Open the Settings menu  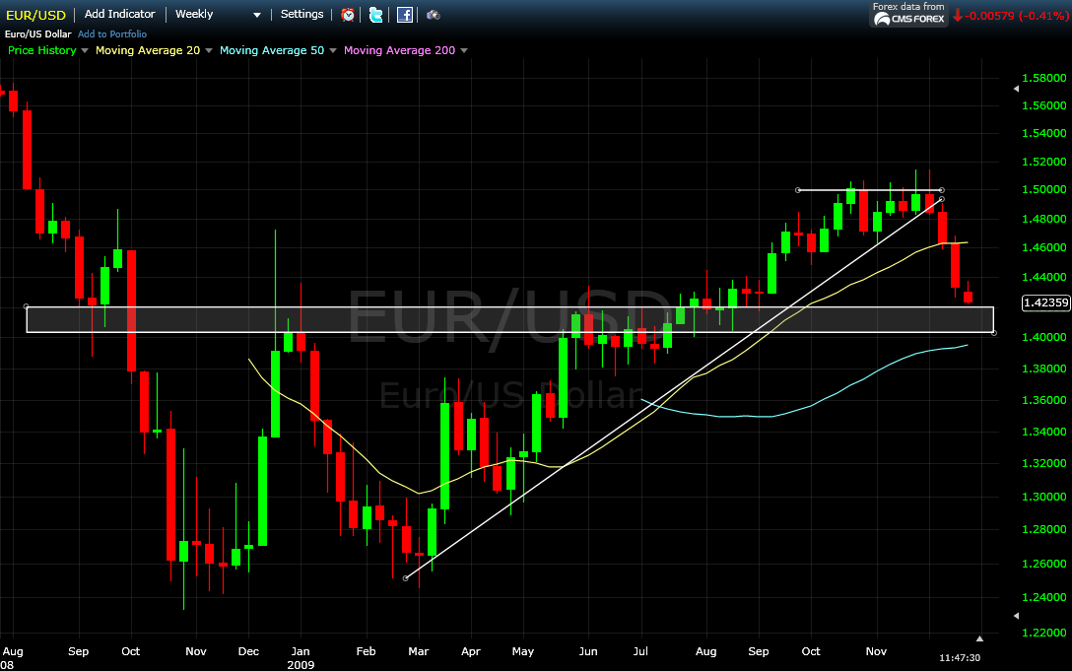[x=302, y=14]
